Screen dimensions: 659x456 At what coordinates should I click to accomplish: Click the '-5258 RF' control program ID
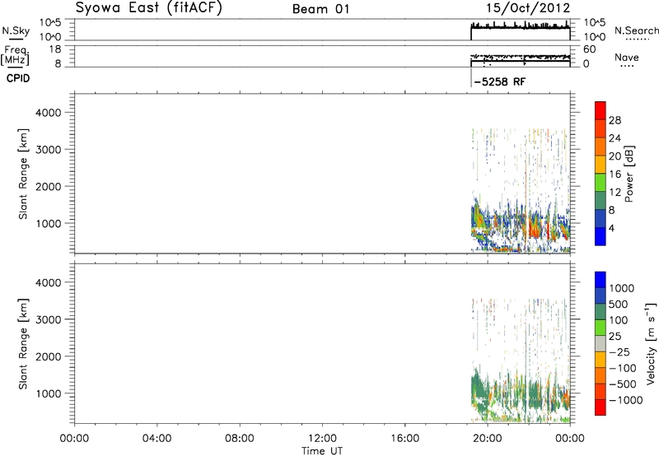click(499, 81)
